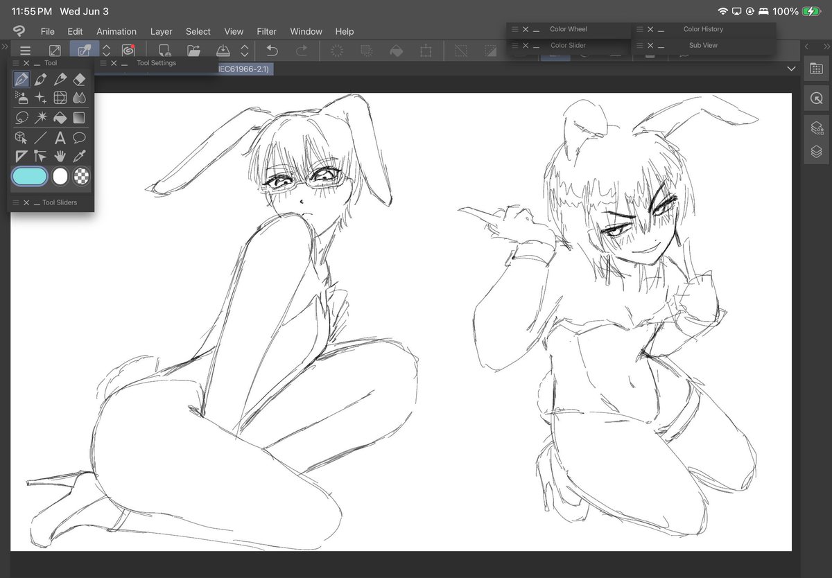Screen dimensions: 832x578
Task: Open canvas tab list dropdown chevron
Action: point(792,69)
